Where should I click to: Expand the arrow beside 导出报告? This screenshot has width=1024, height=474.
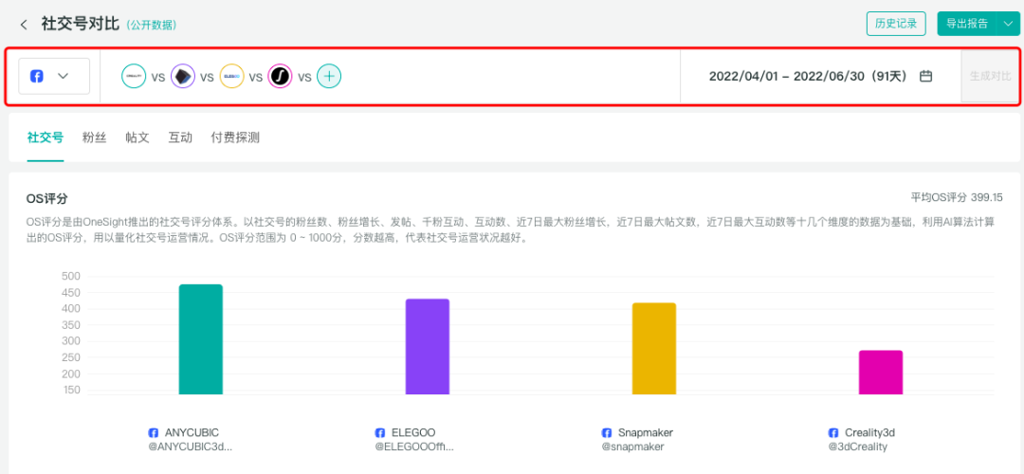click(1009, 24)
